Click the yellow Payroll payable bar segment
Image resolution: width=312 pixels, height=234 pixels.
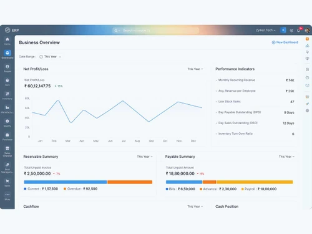point(255,182)
